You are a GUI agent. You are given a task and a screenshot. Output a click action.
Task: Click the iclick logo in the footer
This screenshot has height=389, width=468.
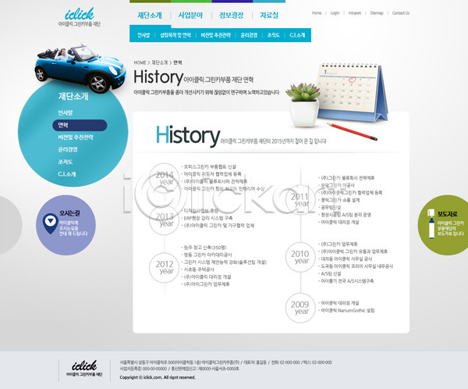pos(83,365)
